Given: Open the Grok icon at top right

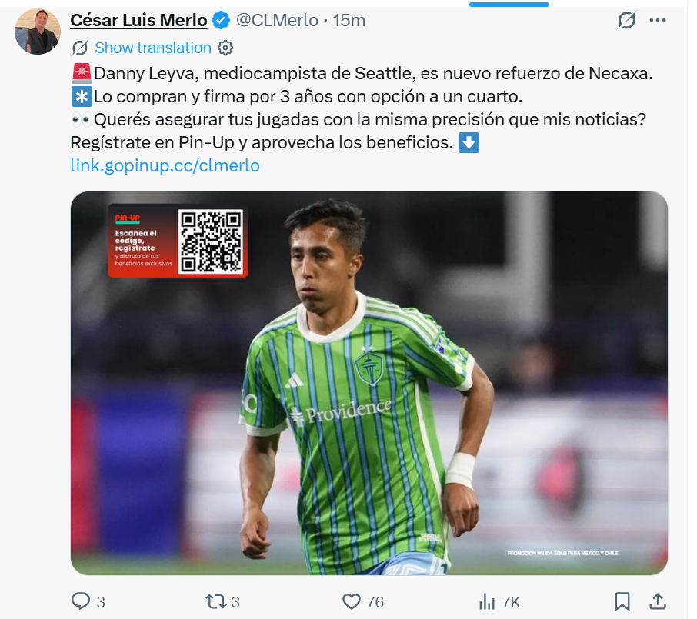Looking at the screenshot, I should tap(627, 20).
